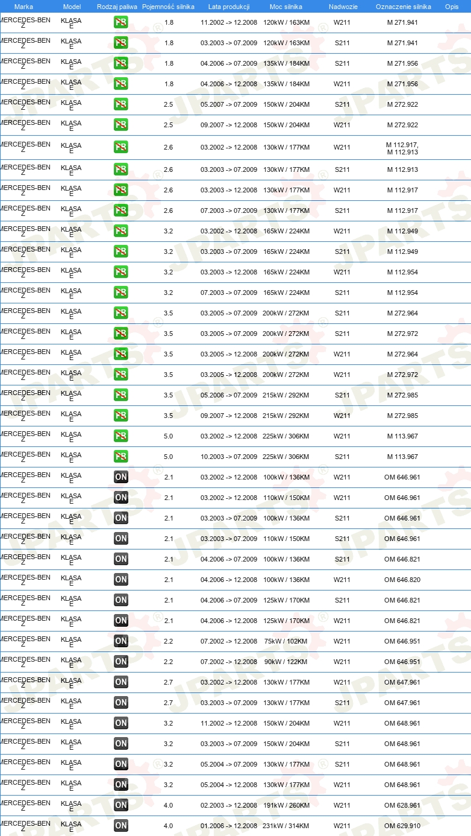This screenshot has width=471, height=836.
Task: Click the Lata produkcji column header
Action: [x=229, y=7]
